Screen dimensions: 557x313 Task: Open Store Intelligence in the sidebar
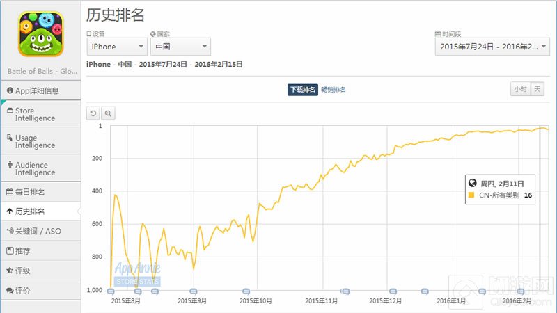tap(40, 114)
